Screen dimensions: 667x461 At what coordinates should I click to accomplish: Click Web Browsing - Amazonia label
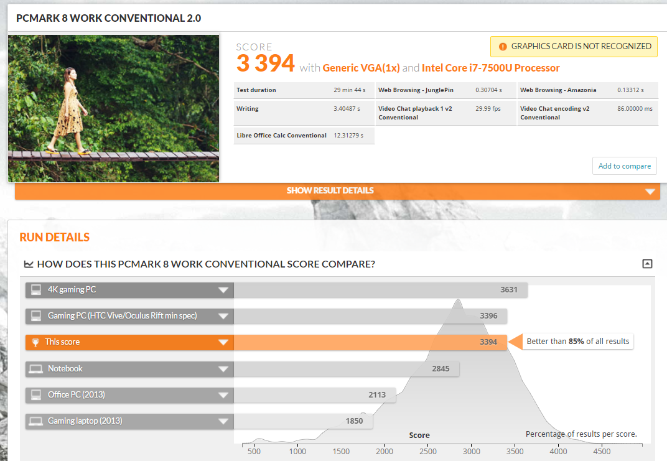click(558, 90)
